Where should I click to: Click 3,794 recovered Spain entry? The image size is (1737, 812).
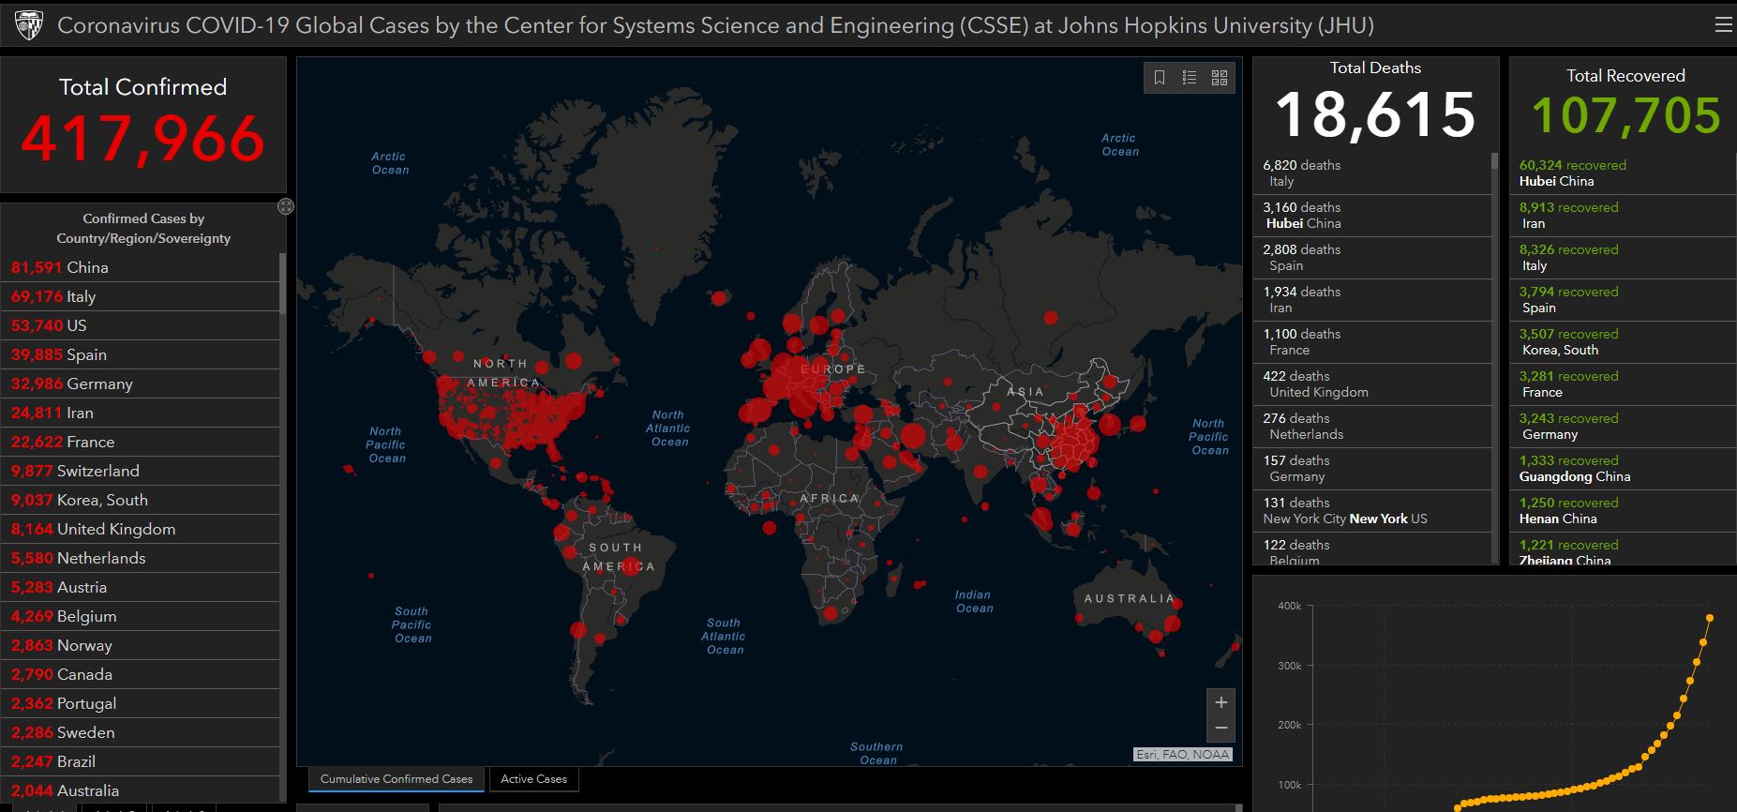tap(1623, 300)
